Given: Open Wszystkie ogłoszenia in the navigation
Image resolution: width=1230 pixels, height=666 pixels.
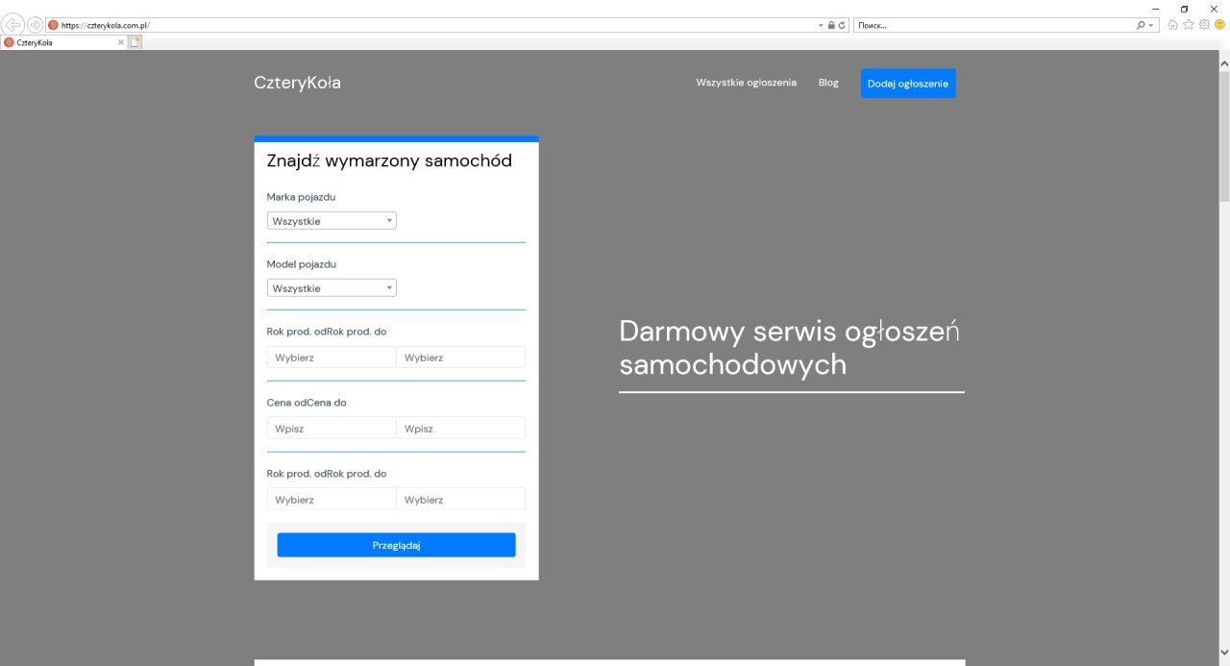Looking at the screenshot, I should 747,83.
